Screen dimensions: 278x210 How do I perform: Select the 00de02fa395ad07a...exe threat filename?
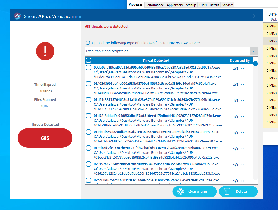coord(157,68)
